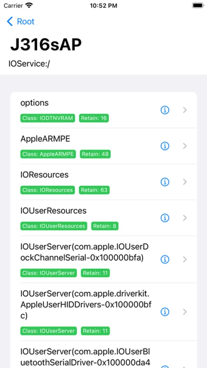
Task: Go back to Root
Action: click(21, 22)
